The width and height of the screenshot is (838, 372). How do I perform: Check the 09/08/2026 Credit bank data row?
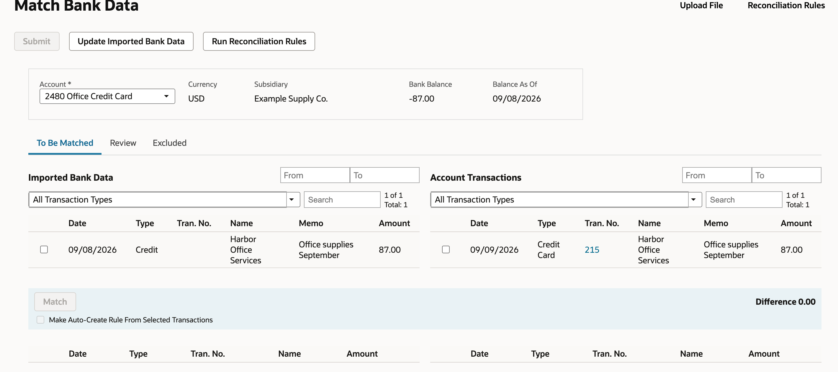44,250
